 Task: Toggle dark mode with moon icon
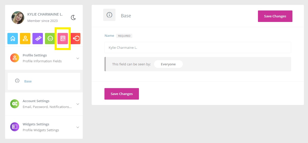pos(73,17)
